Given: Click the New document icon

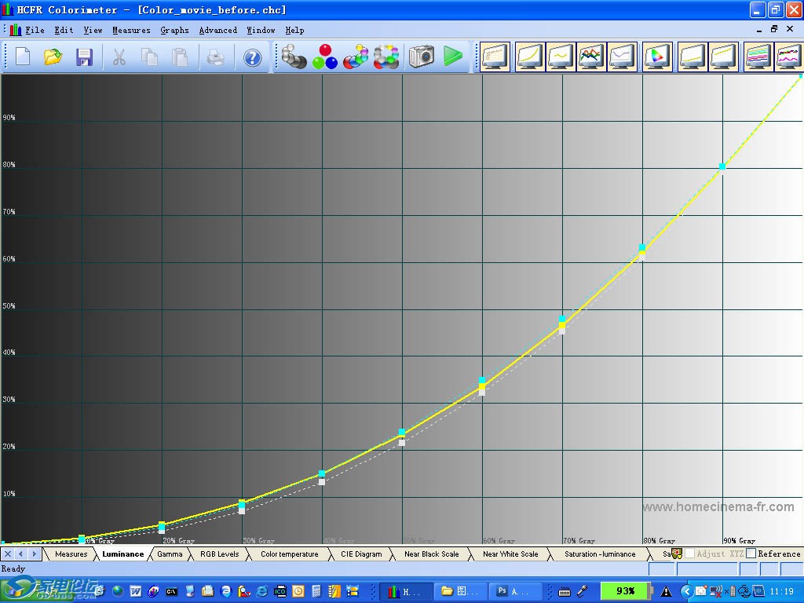Looking at the screenshot, I should coord(22,57).
